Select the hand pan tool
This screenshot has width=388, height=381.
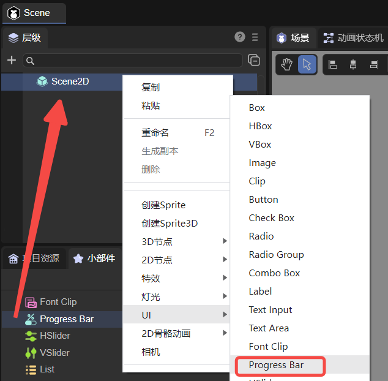coord(287,64)
